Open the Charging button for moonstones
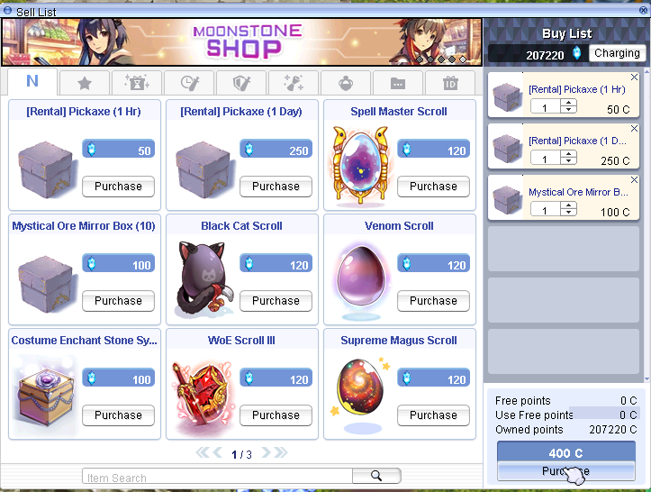Image resolution: width=651 pixels, height=492 pixels. (617, 53)
